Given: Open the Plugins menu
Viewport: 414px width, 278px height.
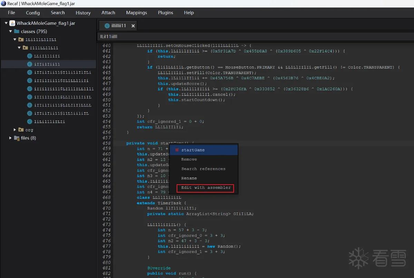Looking at the screenshot, I should pos(166,13).
